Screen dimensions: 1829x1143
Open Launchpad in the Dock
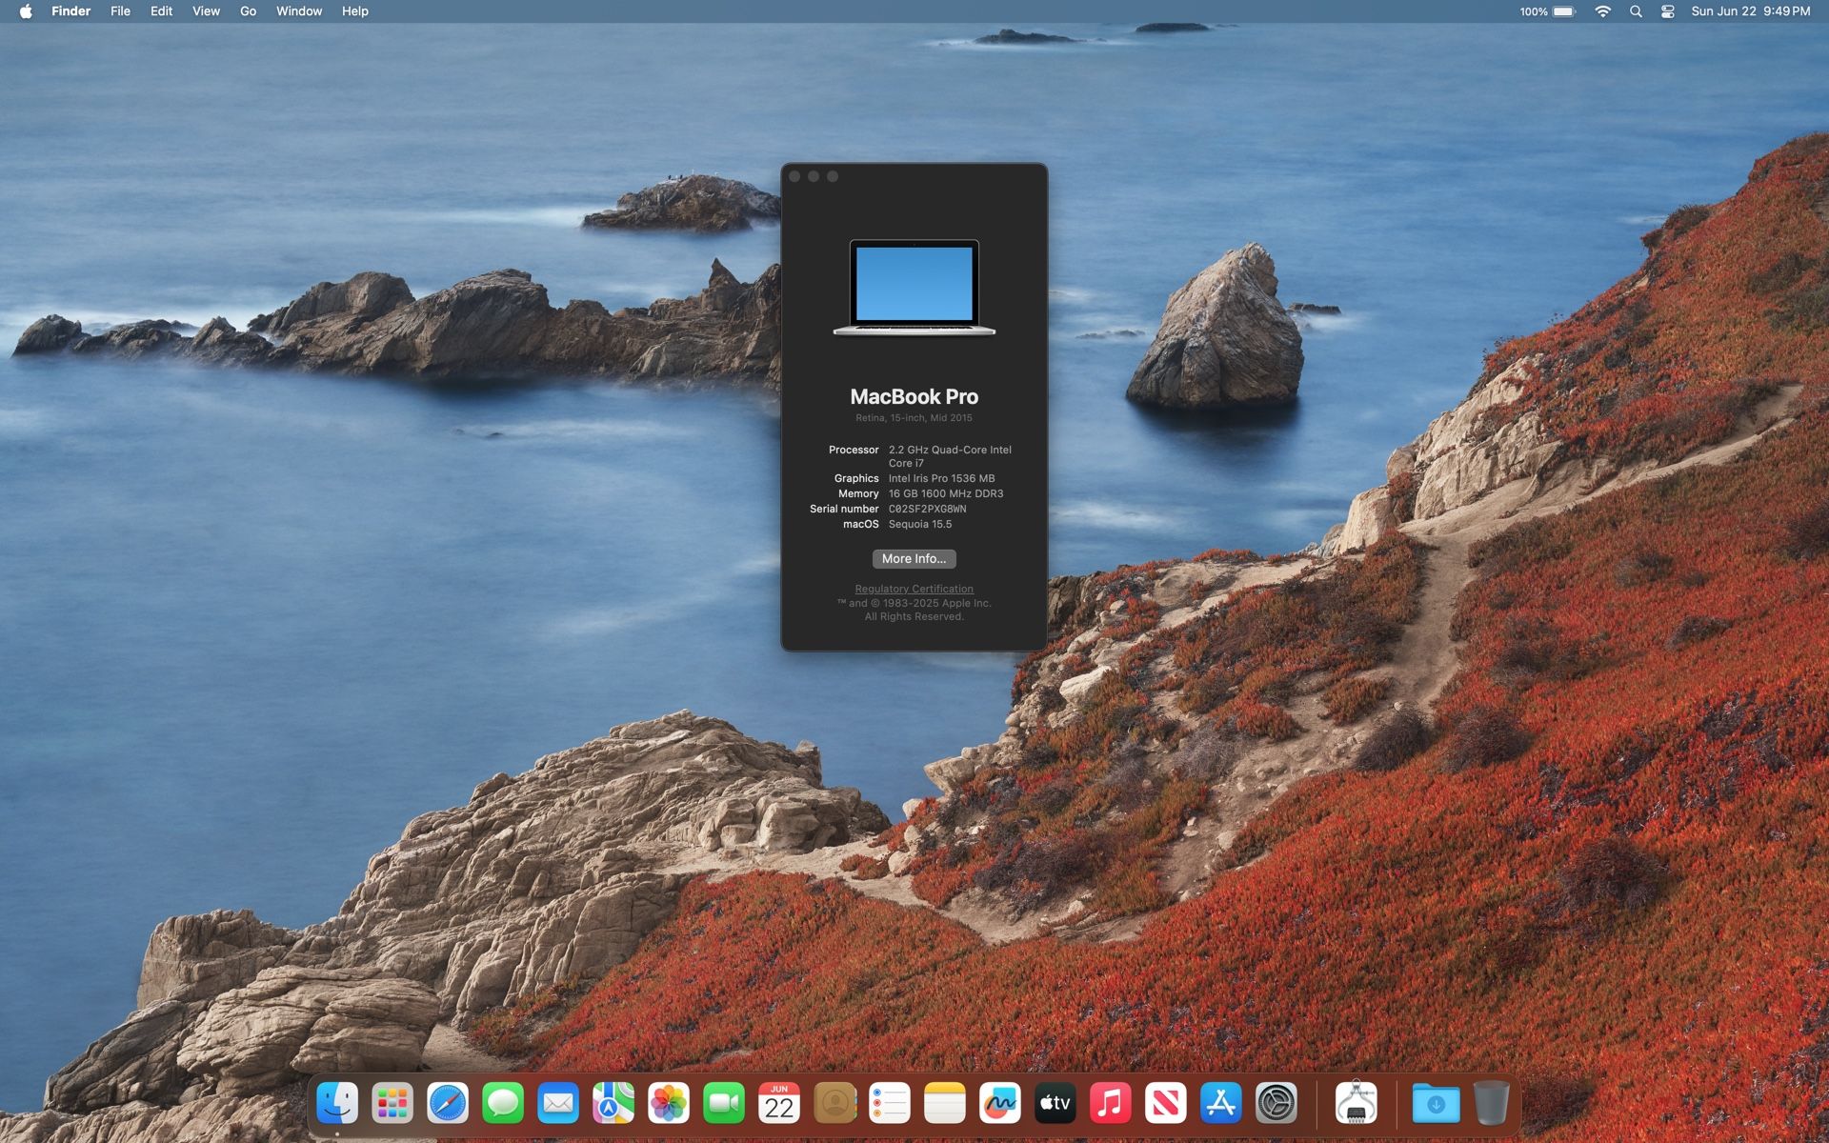pos(392,1103)
